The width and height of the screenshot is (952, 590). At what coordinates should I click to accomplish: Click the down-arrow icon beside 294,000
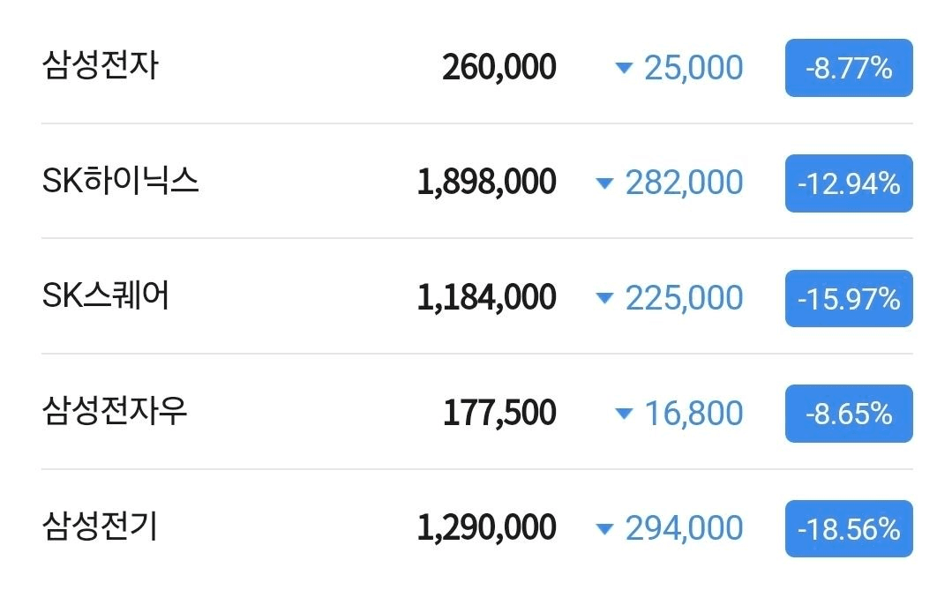point(604,528)
